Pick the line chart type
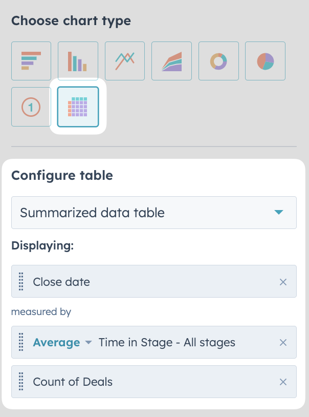 pos(125,61)
